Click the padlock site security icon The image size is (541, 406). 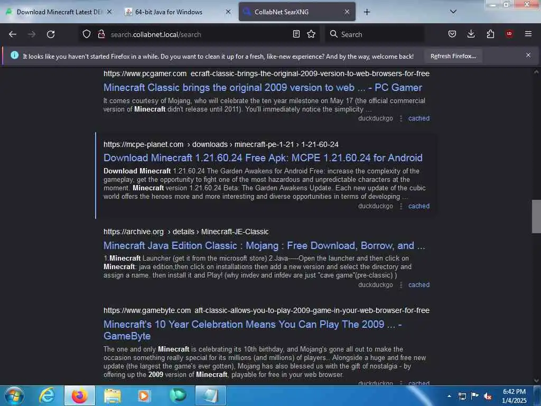pos(101,34)
